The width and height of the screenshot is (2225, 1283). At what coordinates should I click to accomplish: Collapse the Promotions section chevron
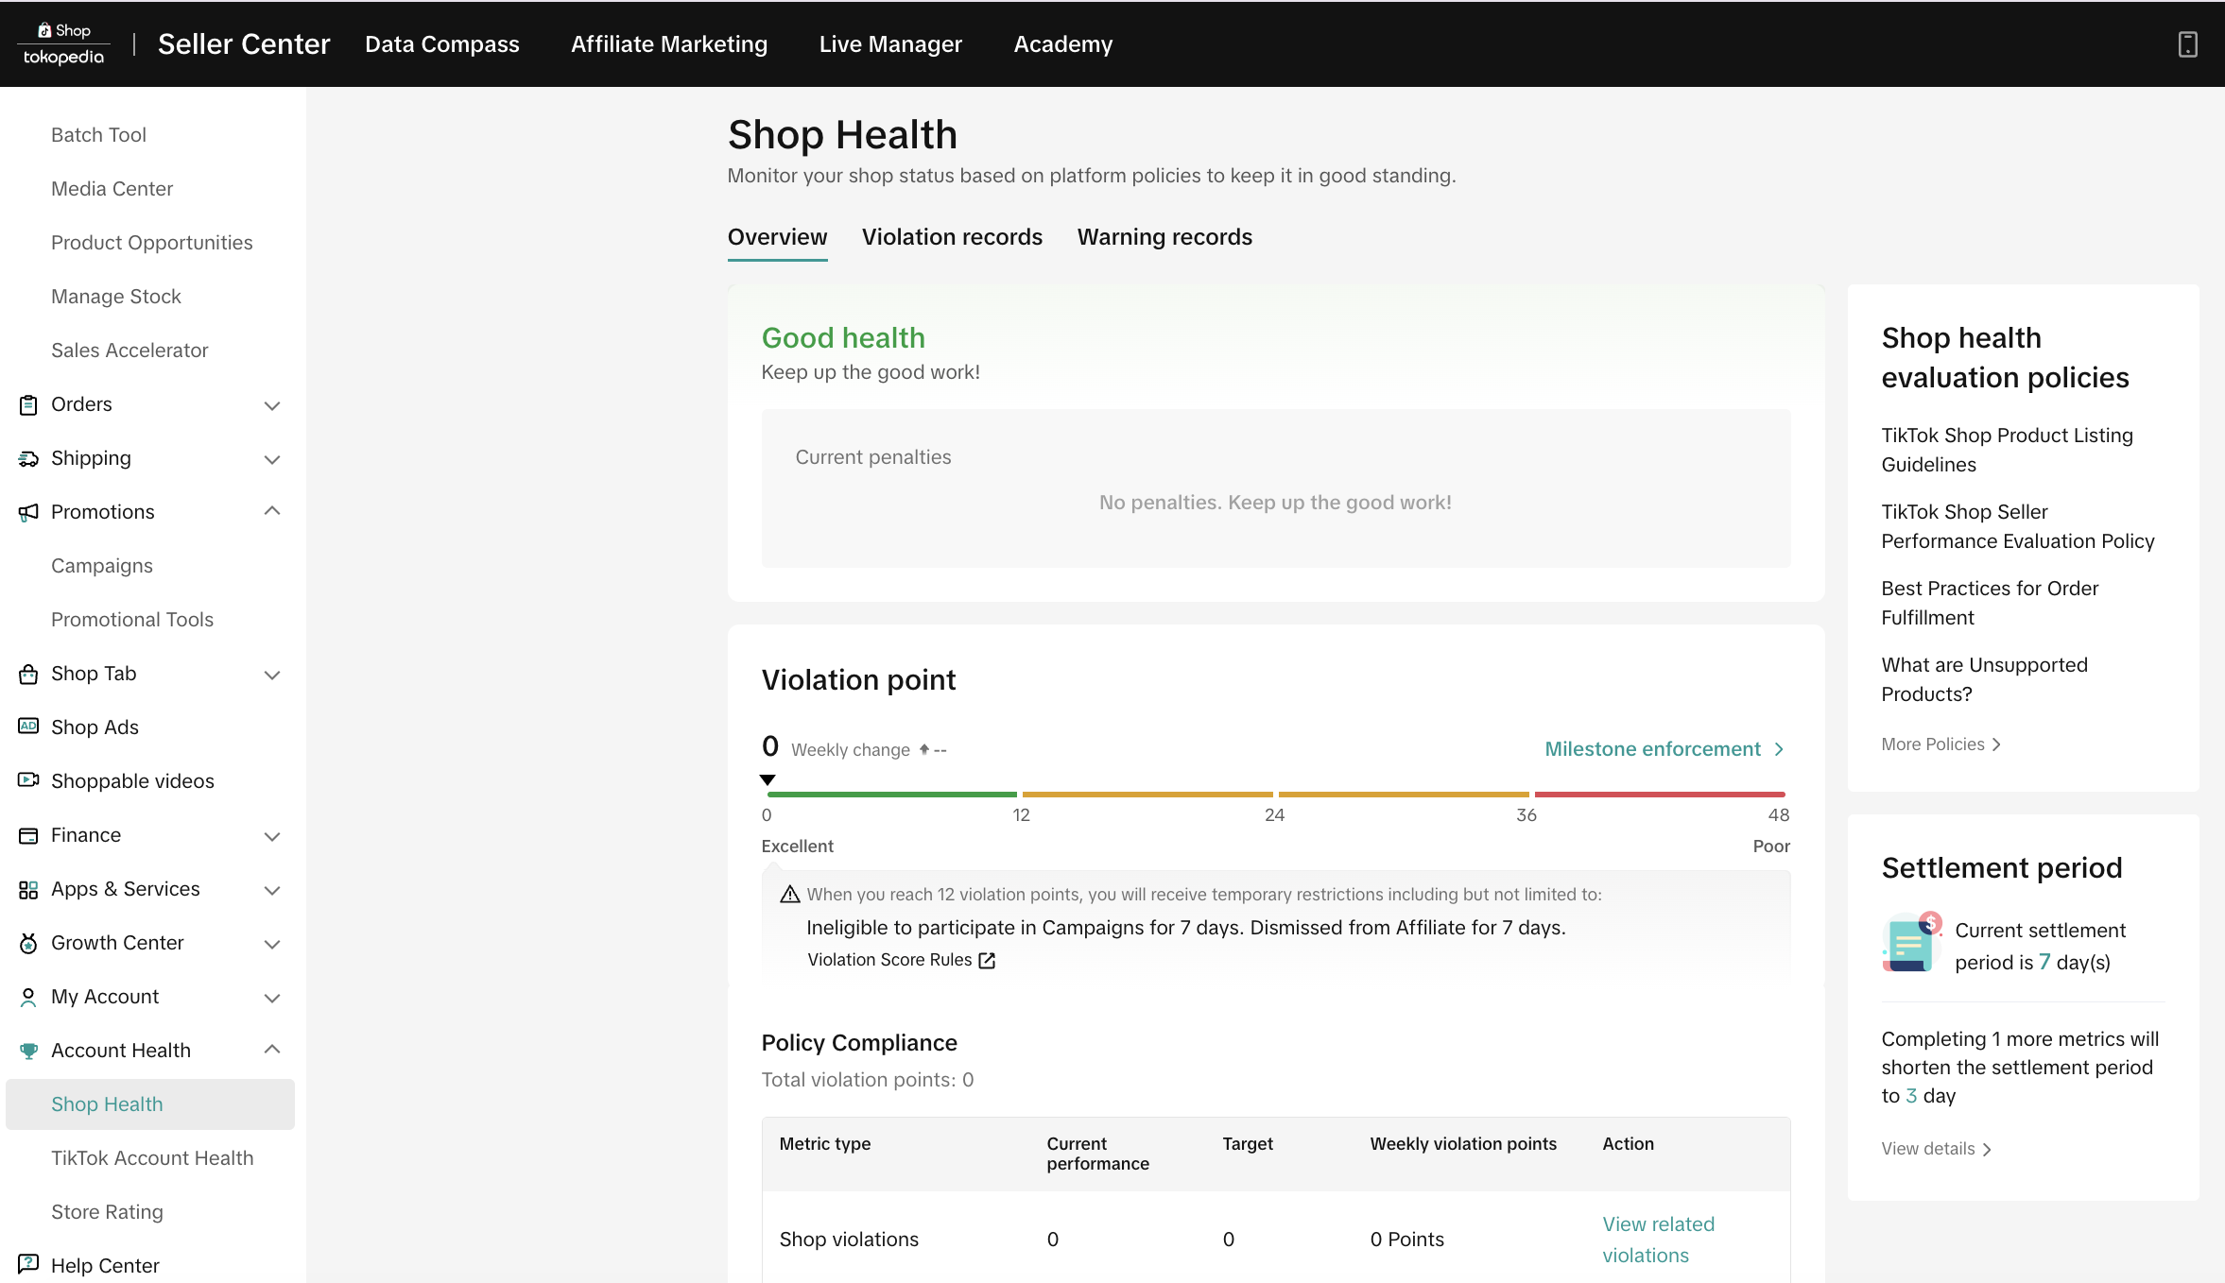click(x=272, y=511)
